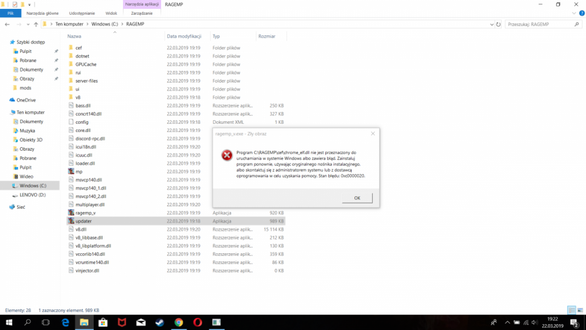The height and width of the screenshot is (330, 586).
Task: Select v8.dll file
Action: pos(81,229)
